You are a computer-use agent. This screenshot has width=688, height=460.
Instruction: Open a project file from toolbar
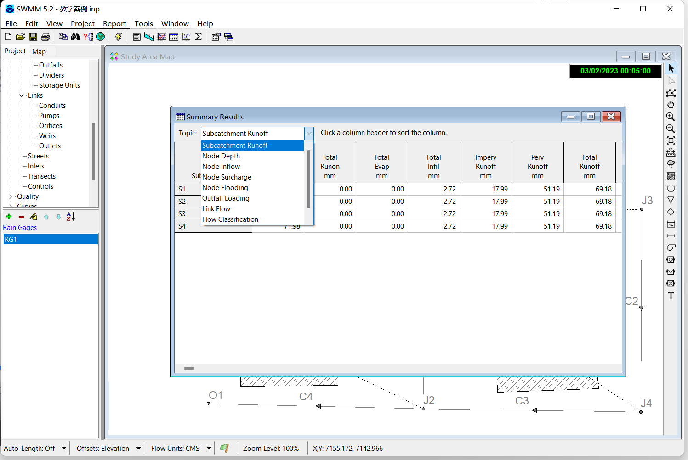click(20, 37)
